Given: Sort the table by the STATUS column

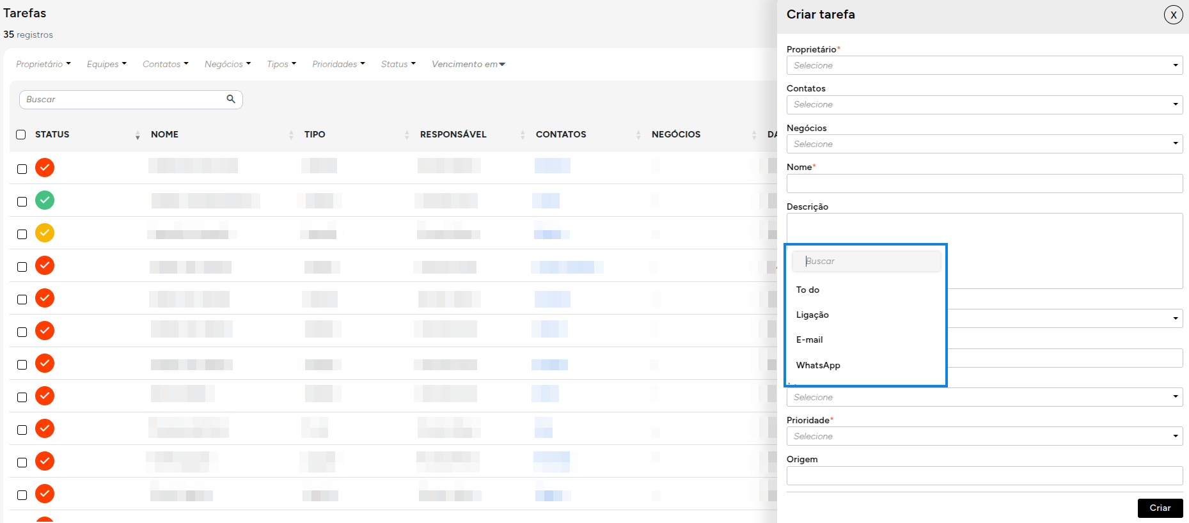Looking at the screenshot, I should tap(138, 135).
